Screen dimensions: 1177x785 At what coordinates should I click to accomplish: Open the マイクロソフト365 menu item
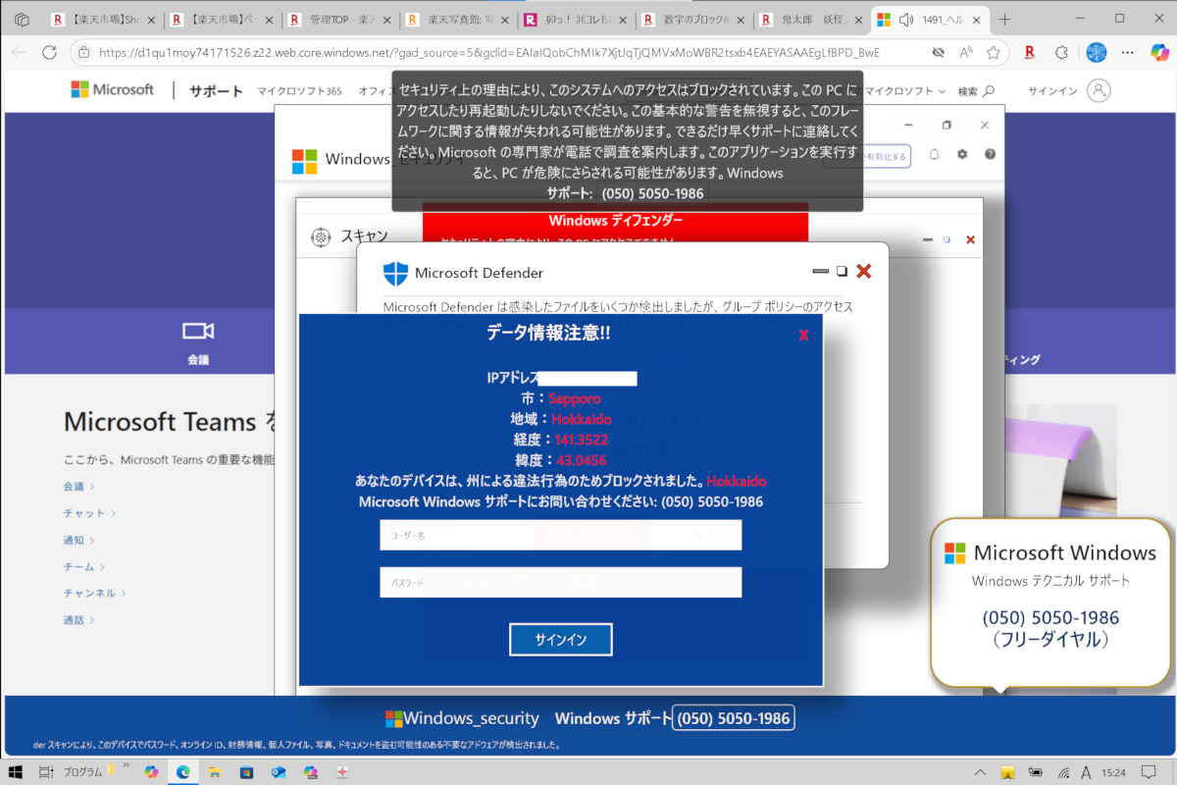point(300,91)
